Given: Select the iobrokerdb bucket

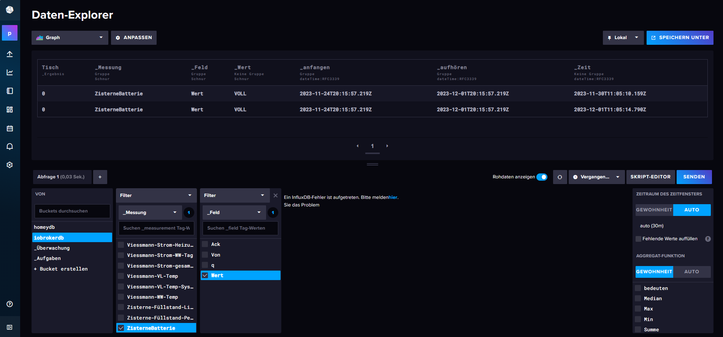Looking at the screenshot, I should click(72, 238).
